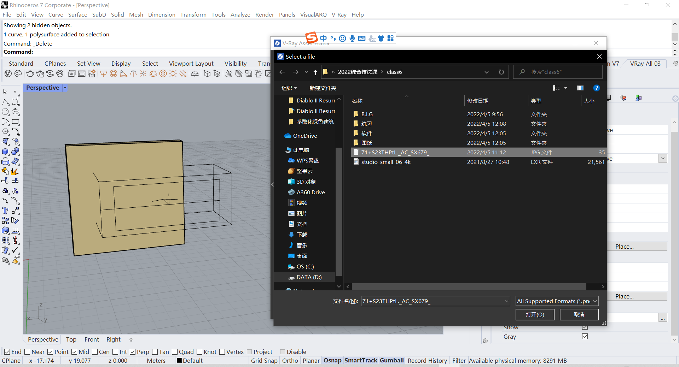Click the 打开(O) button
679x367 pixels.
[535, 314]
